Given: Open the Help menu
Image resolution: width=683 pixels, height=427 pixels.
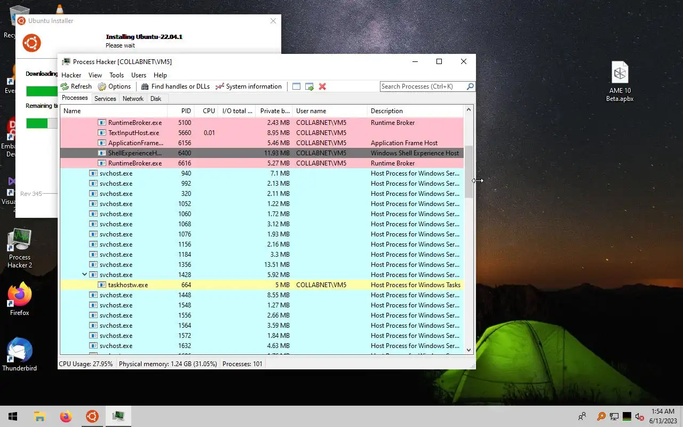Looking at the screenshot, I should tap(160, 75).
